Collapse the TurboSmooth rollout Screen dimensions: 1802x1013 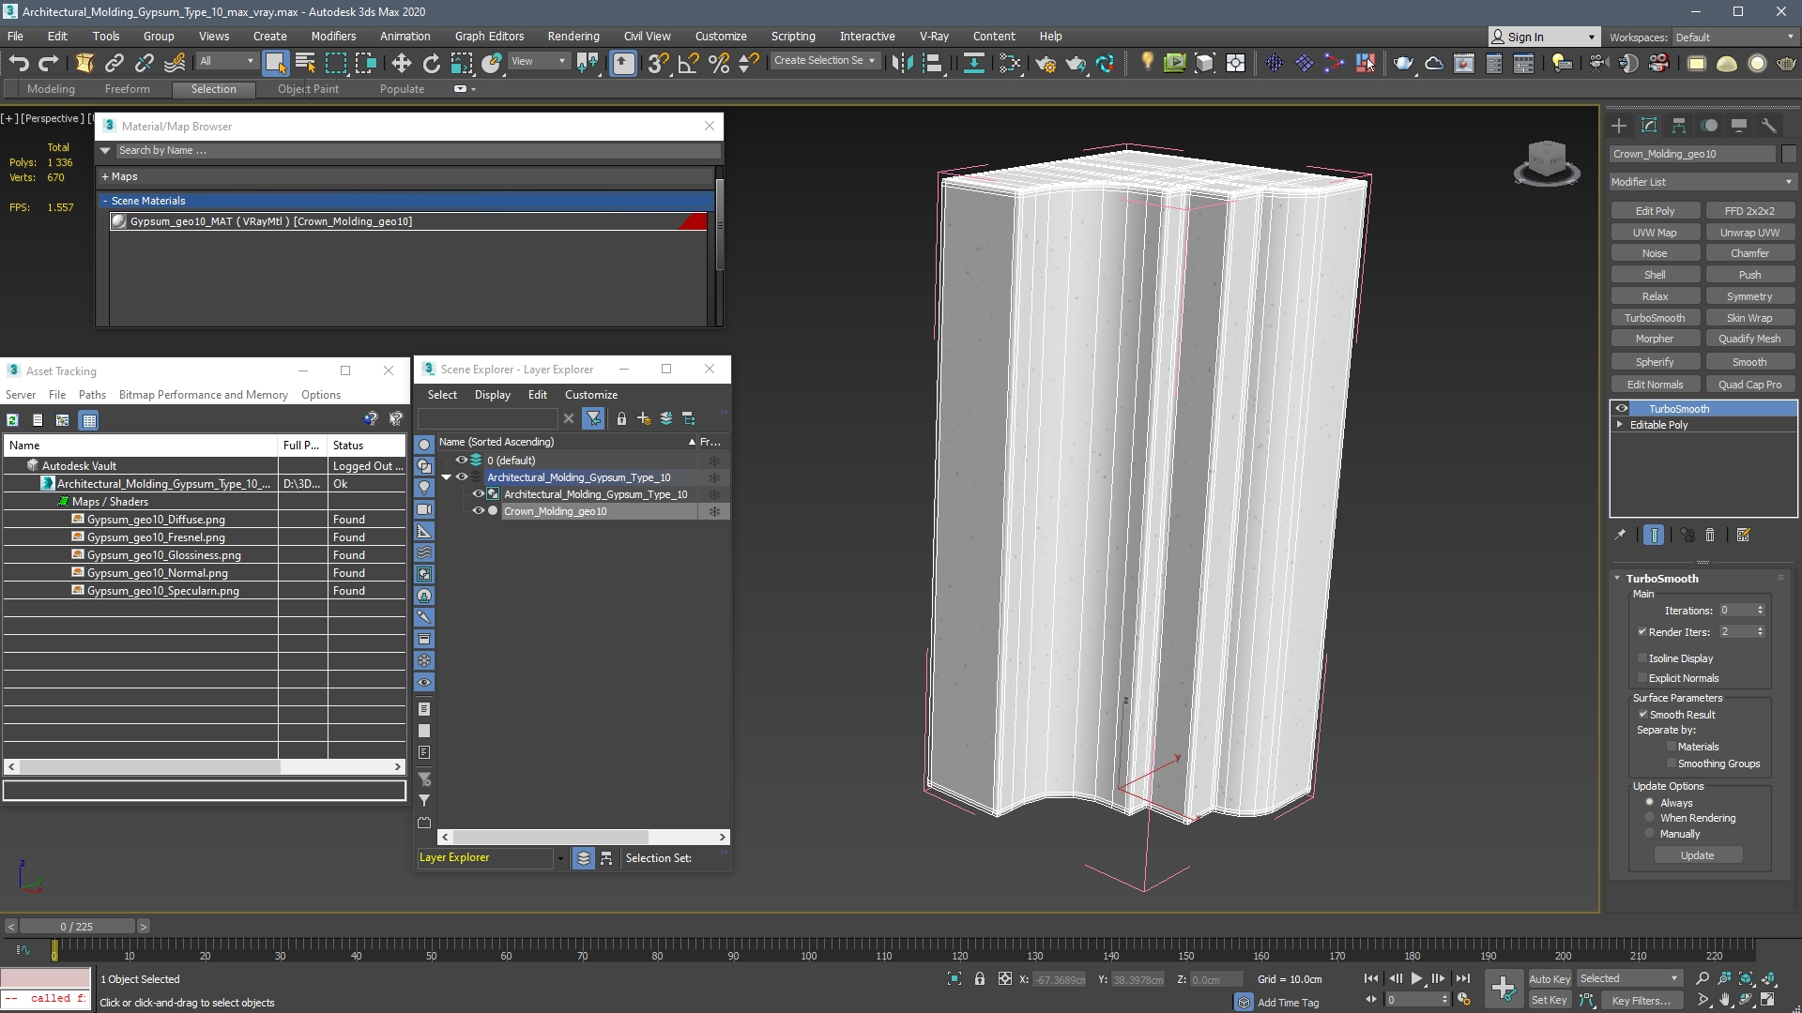pyautogui.click(x=1617, y=578)
